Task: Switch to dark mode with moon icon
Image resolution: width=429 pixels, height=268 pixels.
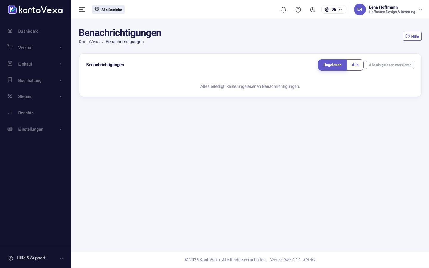Action: click(x=313, y=10)
